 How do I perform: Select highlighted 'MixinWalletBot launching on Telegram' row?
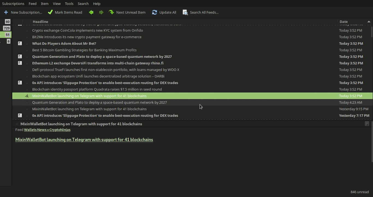192,96
